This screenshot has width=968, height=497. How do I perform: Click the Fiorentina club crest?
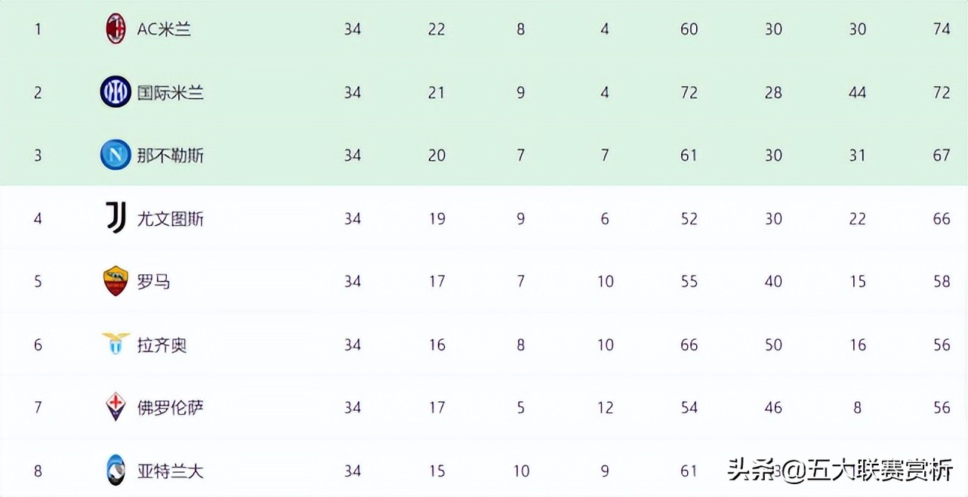116,407
